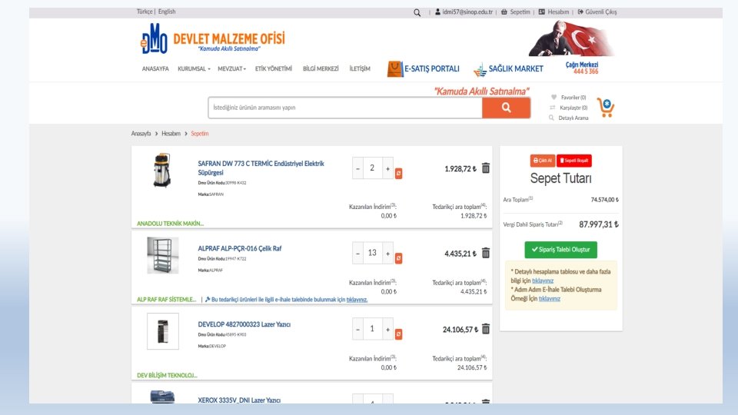Open ALP RAF RAF SİSTEMLE... supplier link
Screen dimensions: 738x415
[166, 299]
